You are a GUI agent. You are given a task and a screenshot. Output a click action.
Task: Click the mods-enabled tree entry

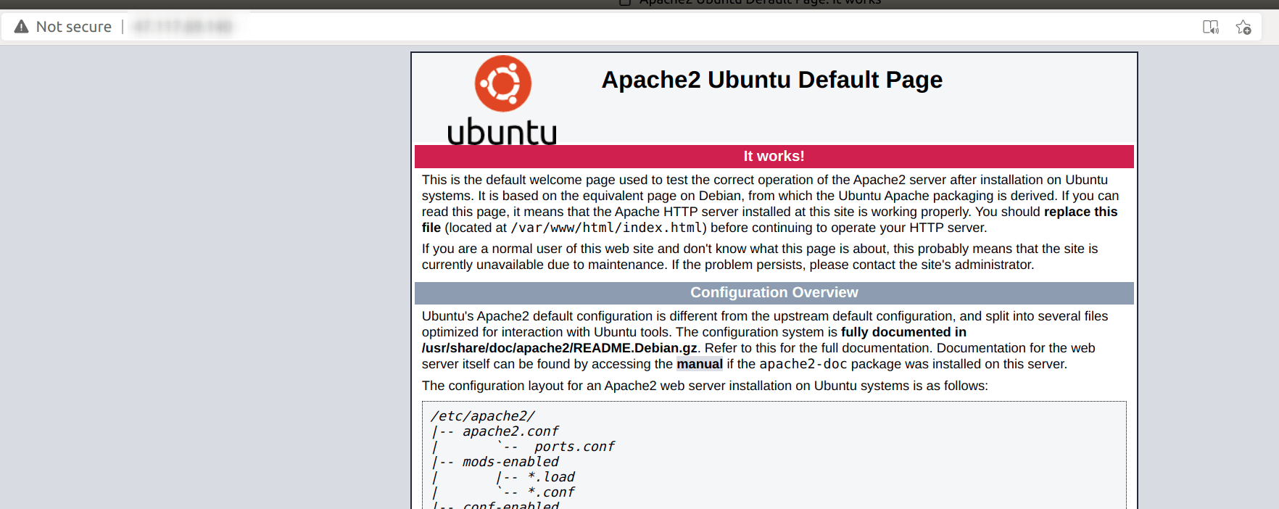pyautogui.click(x=510, y=462)
